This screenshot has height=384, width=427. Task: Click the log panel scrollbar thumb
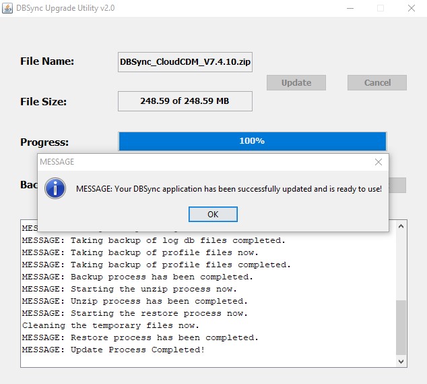tap(402, 327)
